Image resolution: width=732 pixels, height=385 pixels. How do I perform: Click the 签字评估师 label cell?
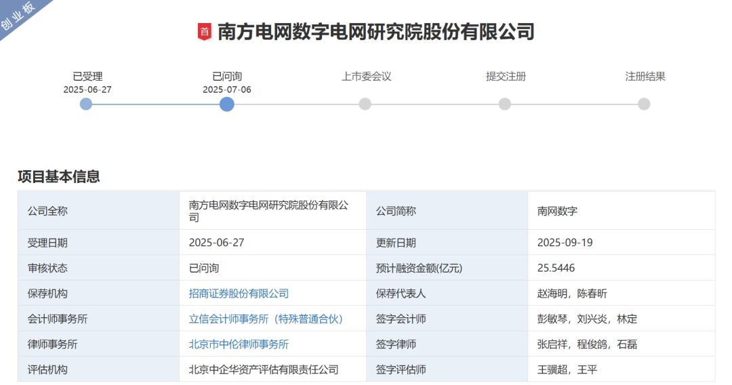pyautogui.click(x=447, y=369)
